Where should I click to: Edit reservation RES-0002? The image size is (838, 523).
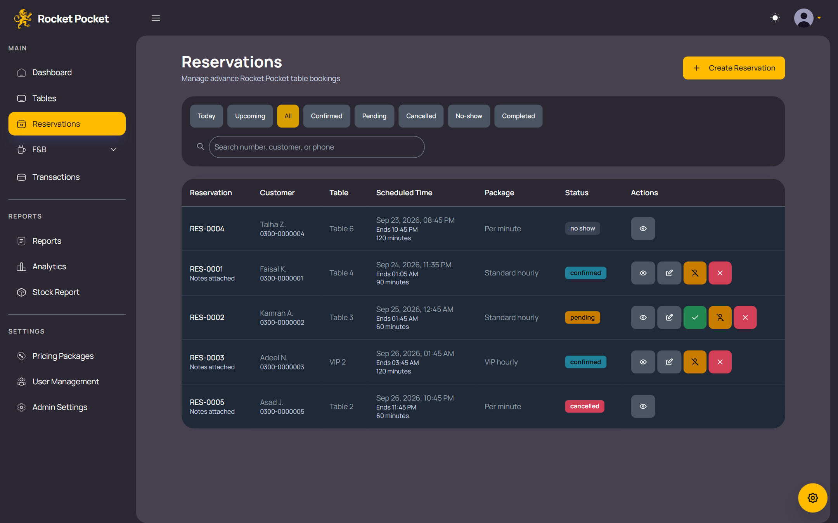(x=669, y=318)
